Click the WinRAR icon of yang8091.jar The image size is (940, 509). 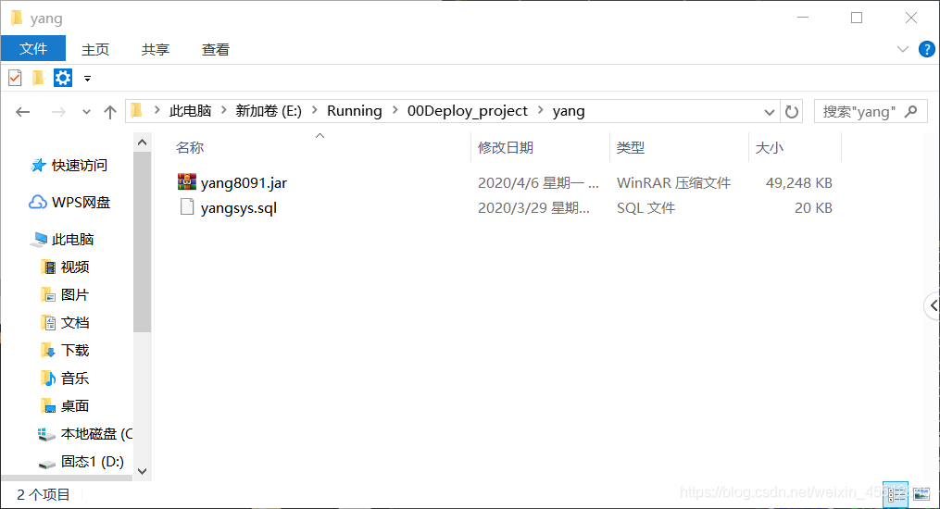click(x=187, y=182)
